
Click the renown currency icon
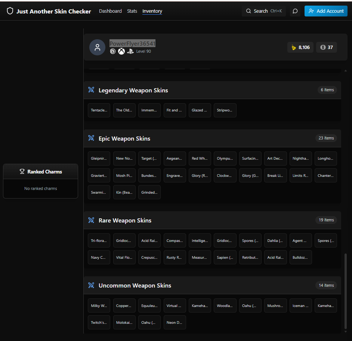point(294,47)
